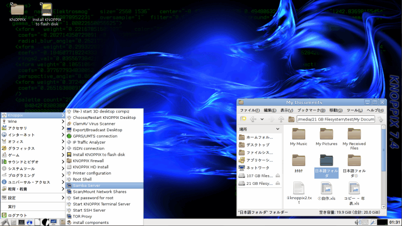Select the highlighted 日本語フォルダ folder
The width and height of the screenshot is (402, 226).
326,166
